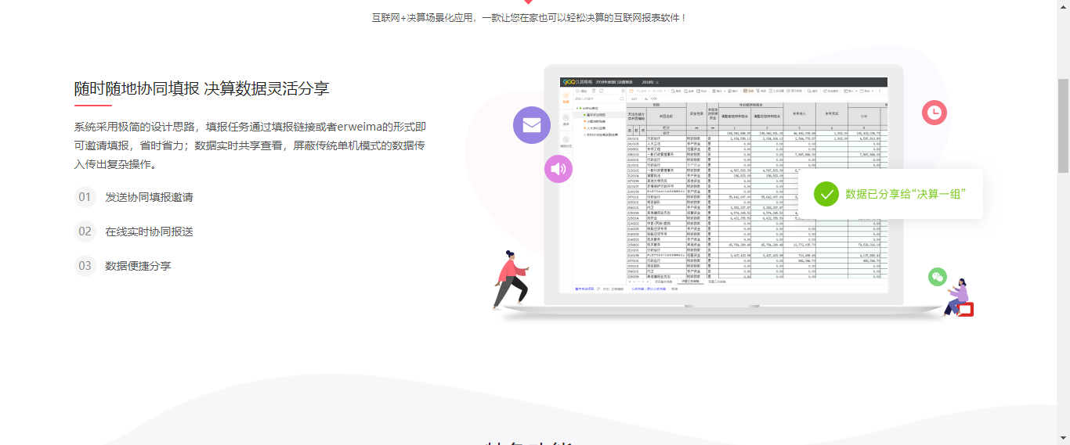Click the 数据已分享给“决算一组” notification text

point(905,193)
